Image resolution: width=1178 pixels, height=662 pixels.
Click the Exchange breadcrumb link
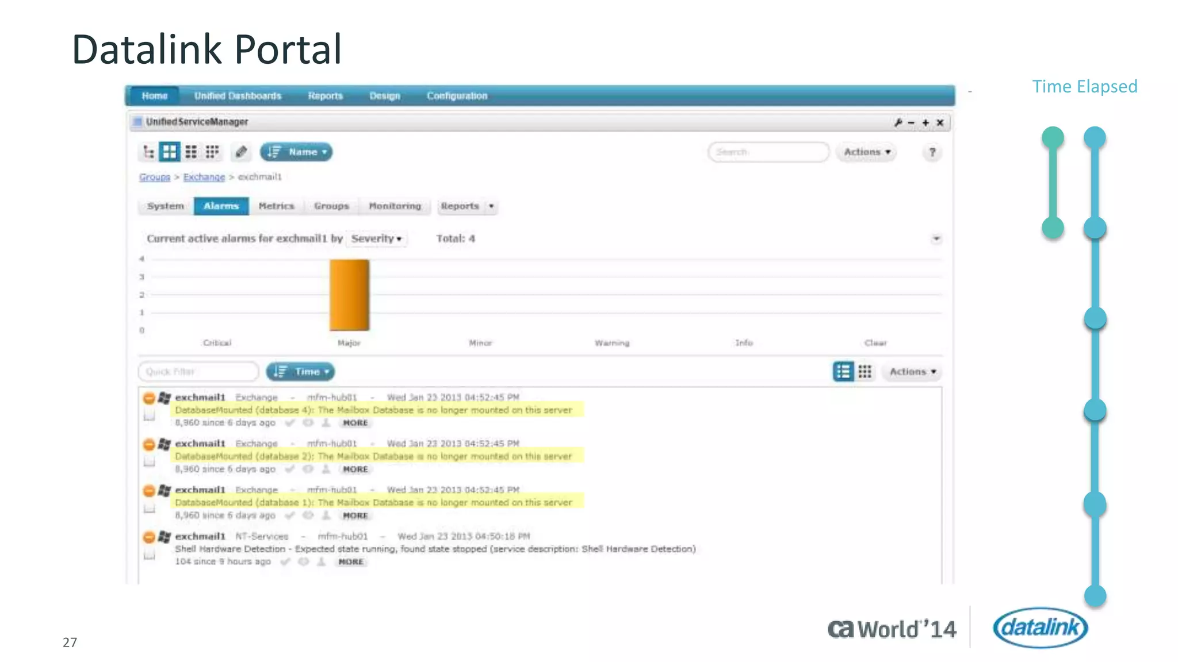(x=204, y=177)
